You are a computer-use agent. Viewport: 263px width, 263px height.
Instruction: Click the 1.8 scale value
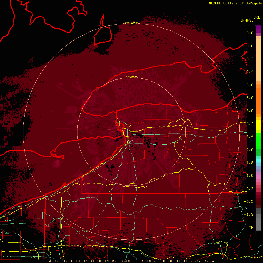point(250,163)
